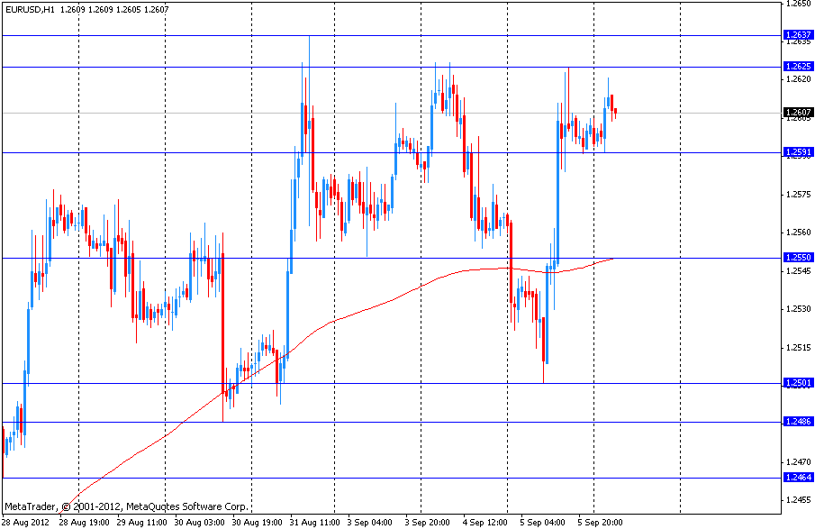Screen dimensions: 815x529
Task: Click the EURUSD,H1 chart title text
Action: tap(29, 8)
